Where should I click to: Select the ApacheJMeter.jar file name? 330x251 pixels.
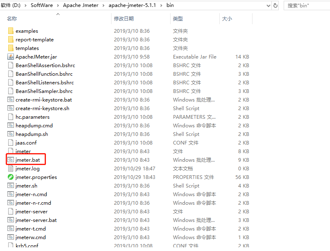pos(36,57)
